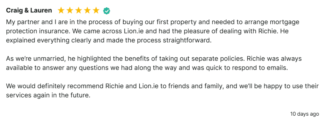
Task: Click the fifth gold star rating
Action: coord(96,11)
